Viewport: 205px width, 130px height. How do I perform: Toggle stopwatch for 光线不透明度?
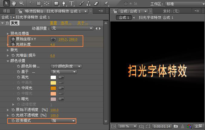pos(13,115)
